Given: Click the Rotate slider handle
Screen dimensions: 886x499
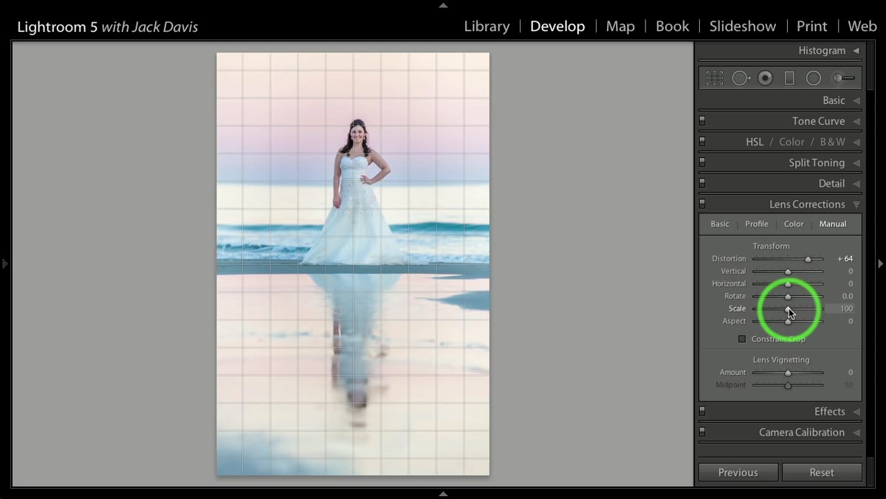Looking at the screenshot, I should [x=788, y=297].
